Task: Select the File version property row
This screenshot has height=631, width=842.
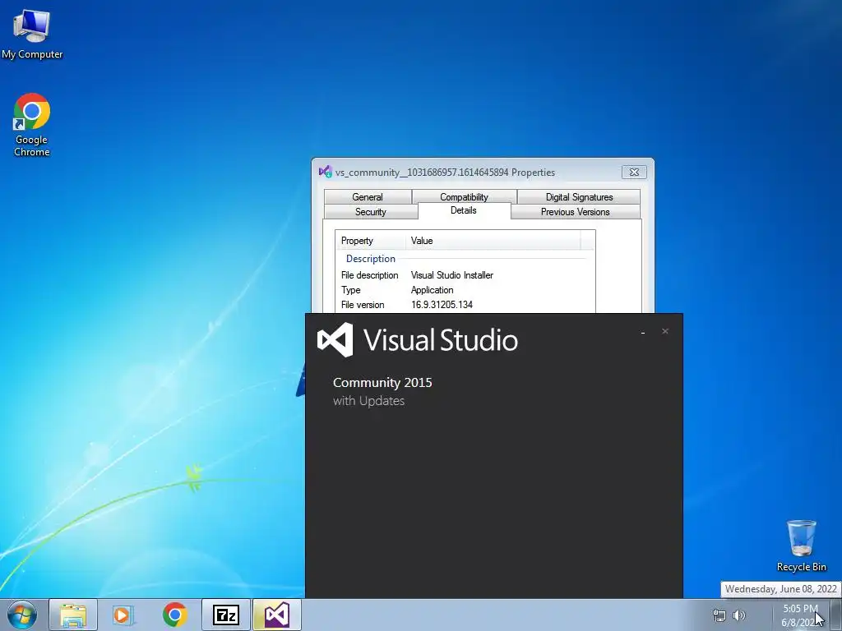Action: pyautogui.click(x=465, y=305)
